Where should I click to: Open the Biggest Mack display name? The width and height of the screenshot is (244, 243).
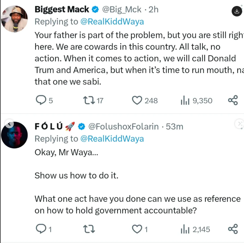point(62,9)
